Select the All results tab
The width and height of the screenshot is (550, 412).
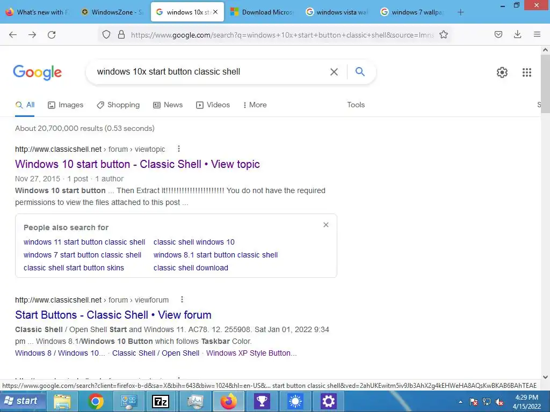25,105
